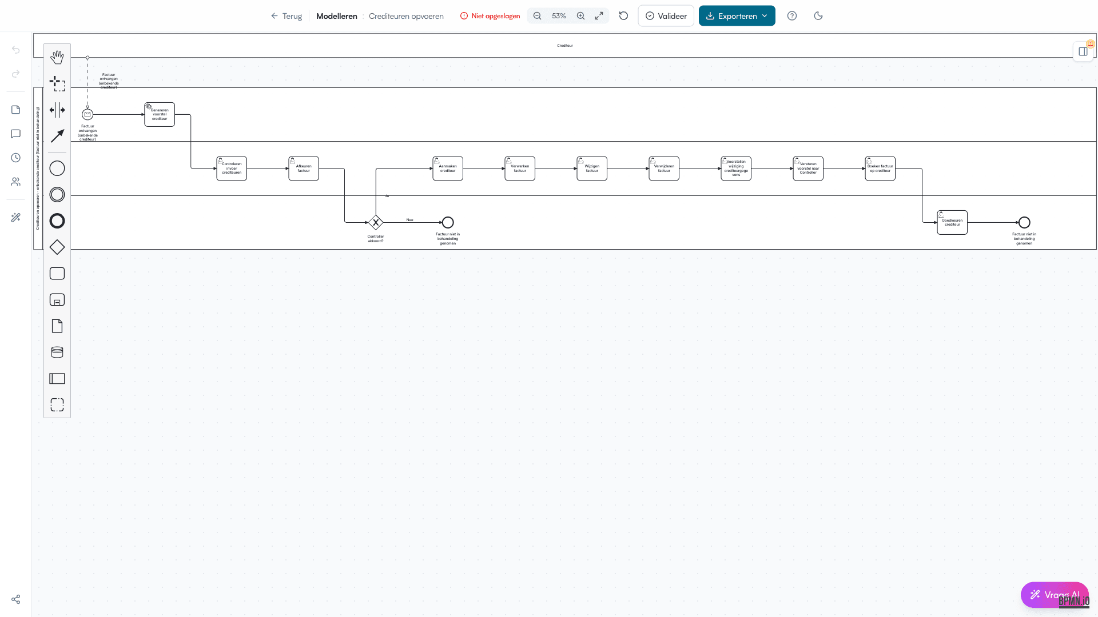This screenshot has height=617, width=1098.
Task: Open the comments panel in the sidebar
Action: pyautogui.click(x=15, y=134)
